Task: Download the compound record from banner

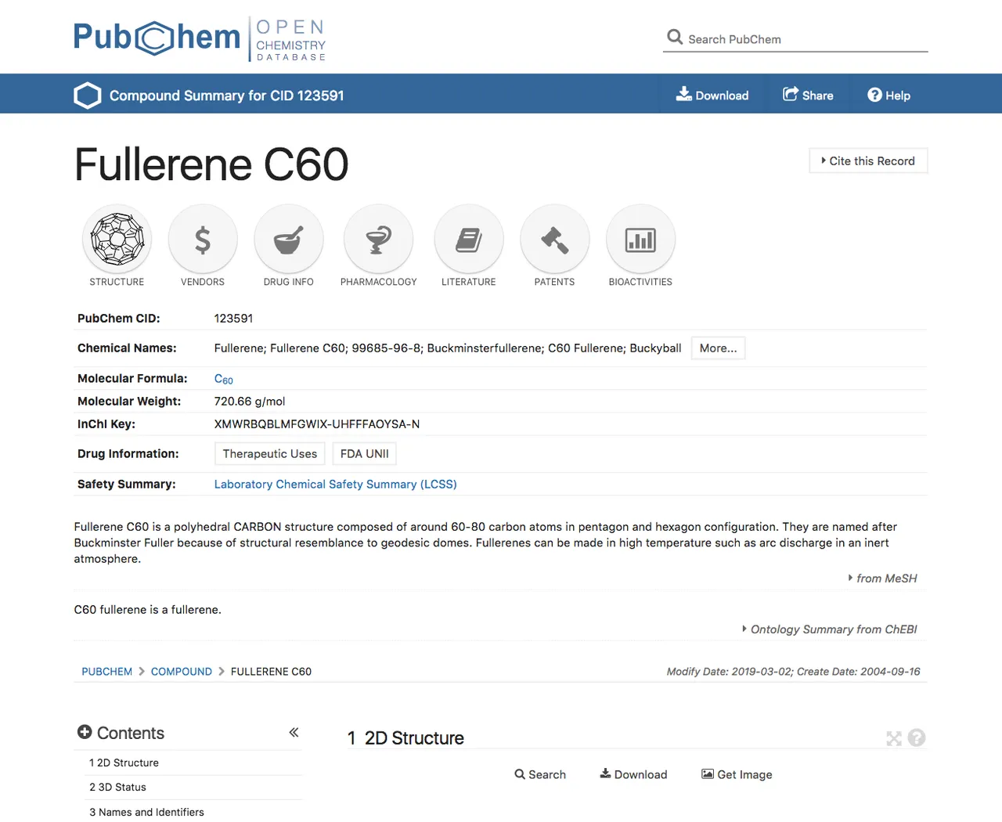Action: coord(712,95)
